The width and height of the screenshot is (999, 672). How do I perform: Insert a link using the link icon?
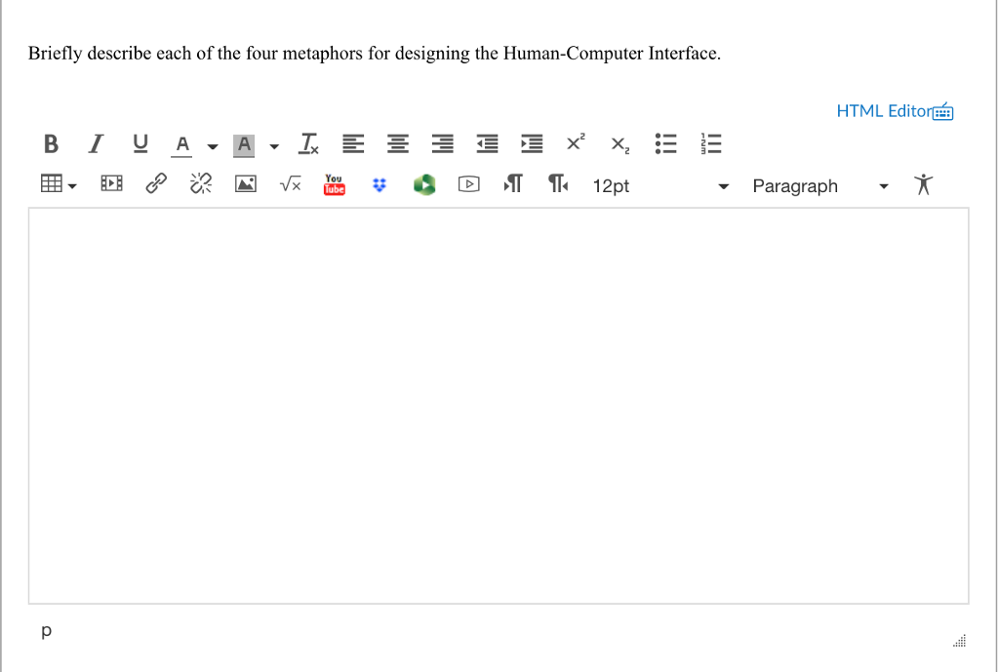156,184
